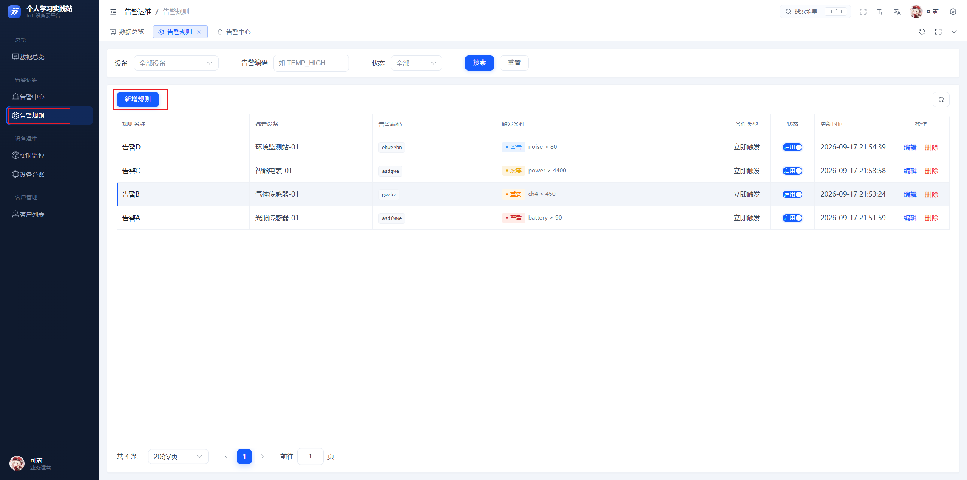Click the 新增规则 button
This screenshot has height=480, width=967.
tap(138, 99)
